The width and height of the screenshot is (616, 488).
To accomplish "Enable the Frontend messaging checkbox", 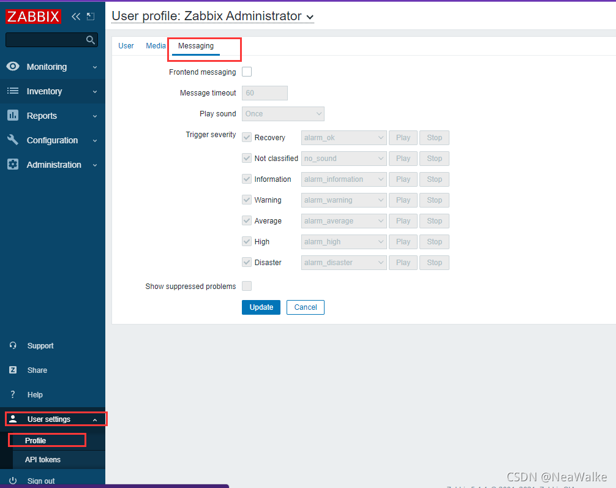I will click(247, 72).
